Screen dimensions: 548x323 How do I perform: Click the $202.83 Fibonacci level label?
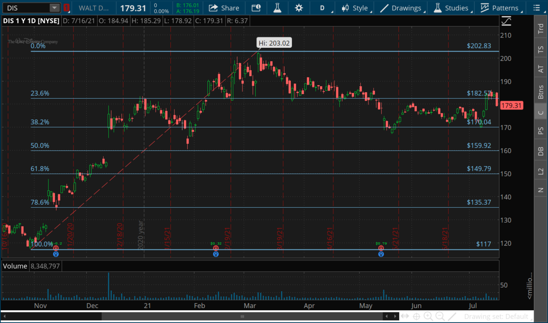point(479,46)
